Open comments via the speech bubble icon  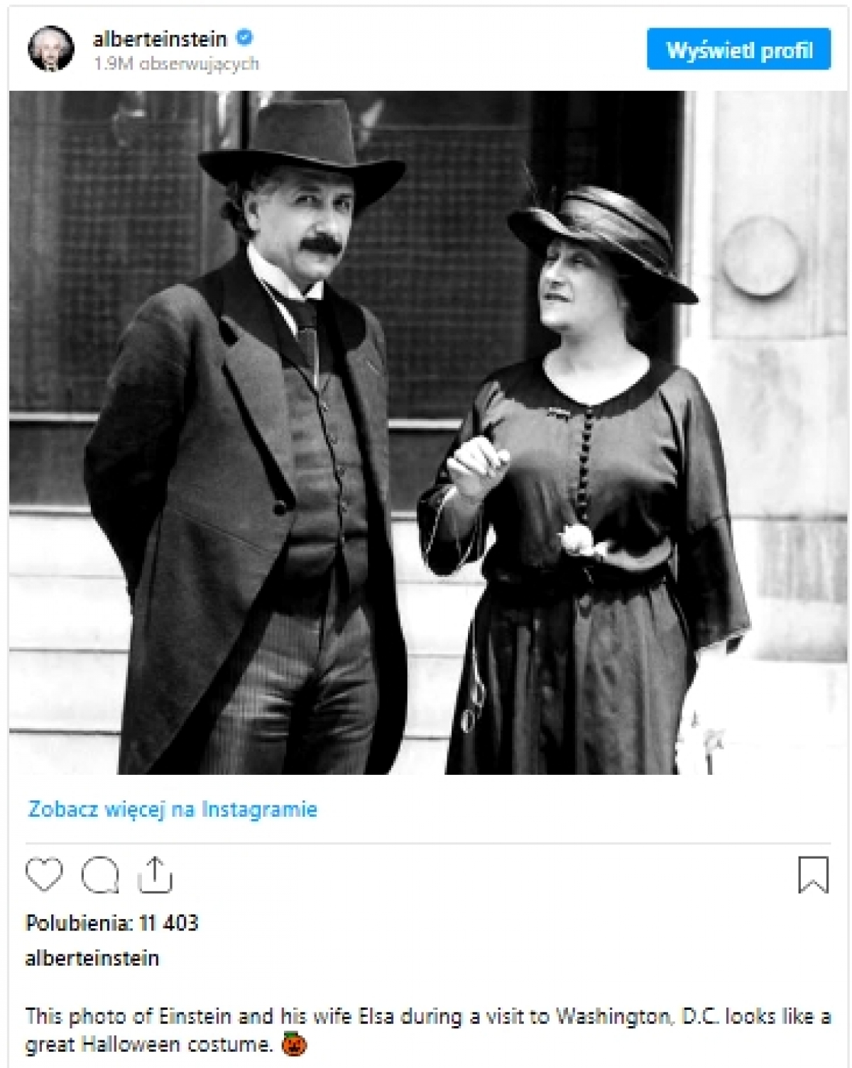(100, 875)
